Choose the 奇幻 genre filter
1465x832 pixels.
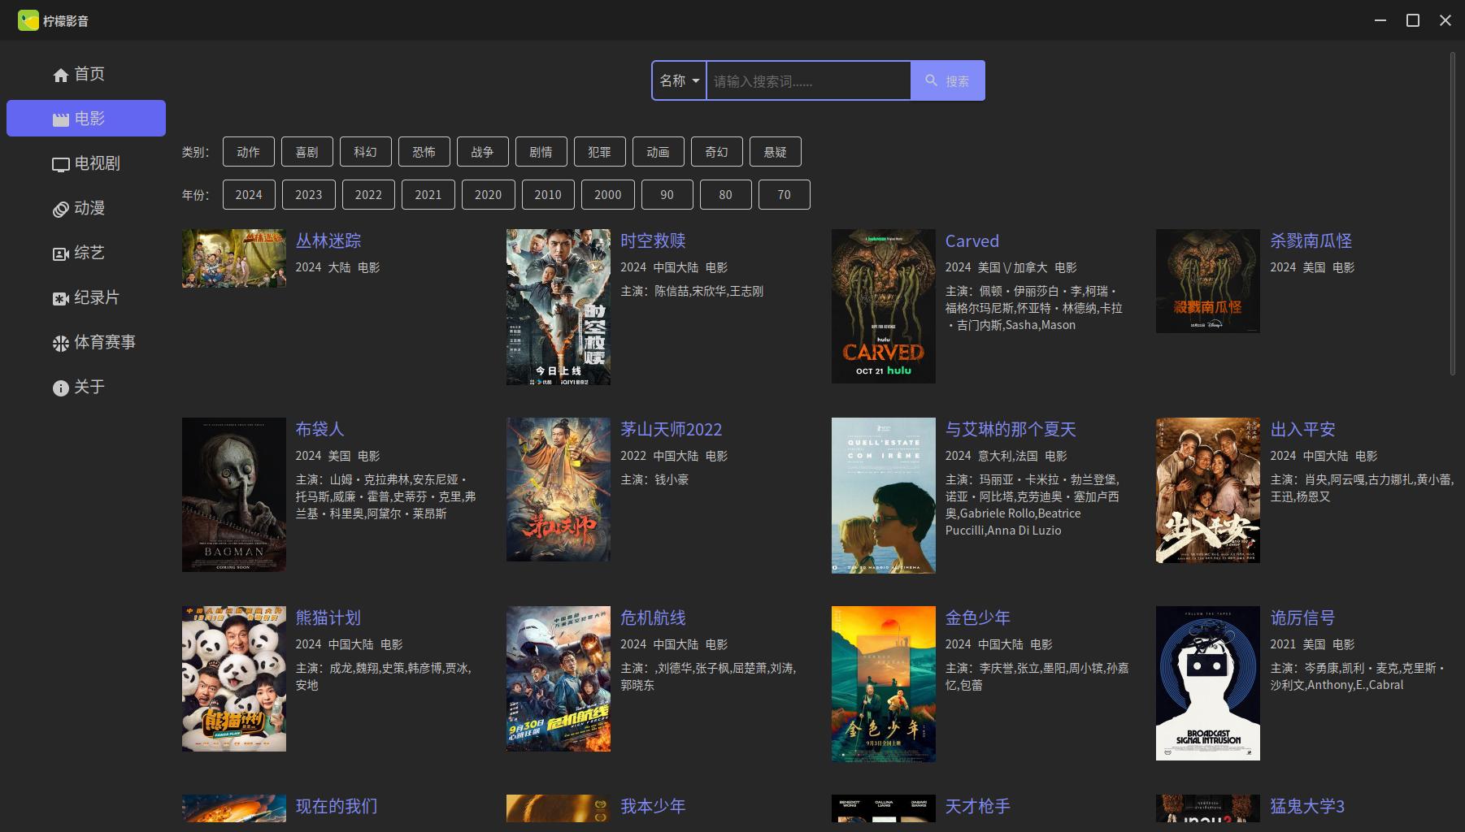[717, 152]
